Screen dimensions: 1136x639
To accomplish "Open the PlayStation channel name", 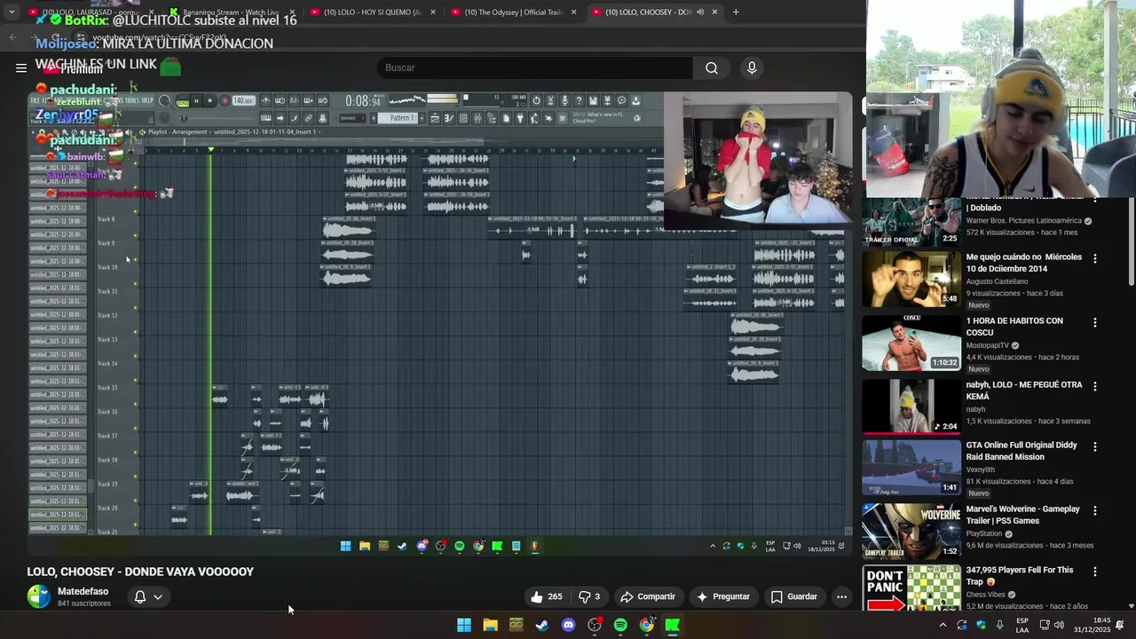I will point(983,533).
